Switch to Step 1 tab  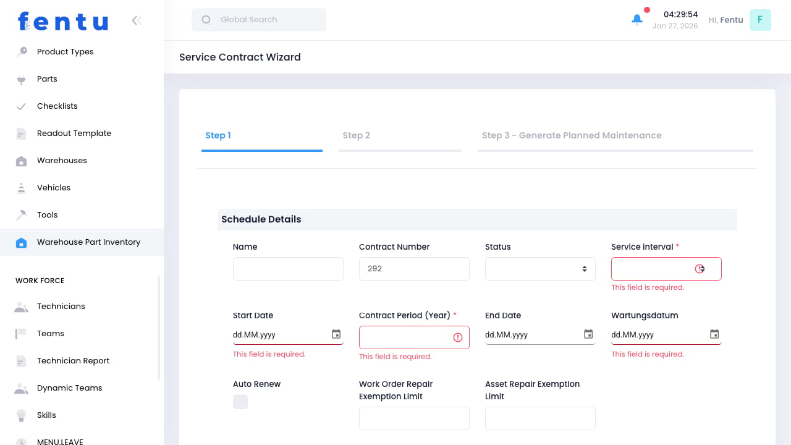tap(262, 137)
